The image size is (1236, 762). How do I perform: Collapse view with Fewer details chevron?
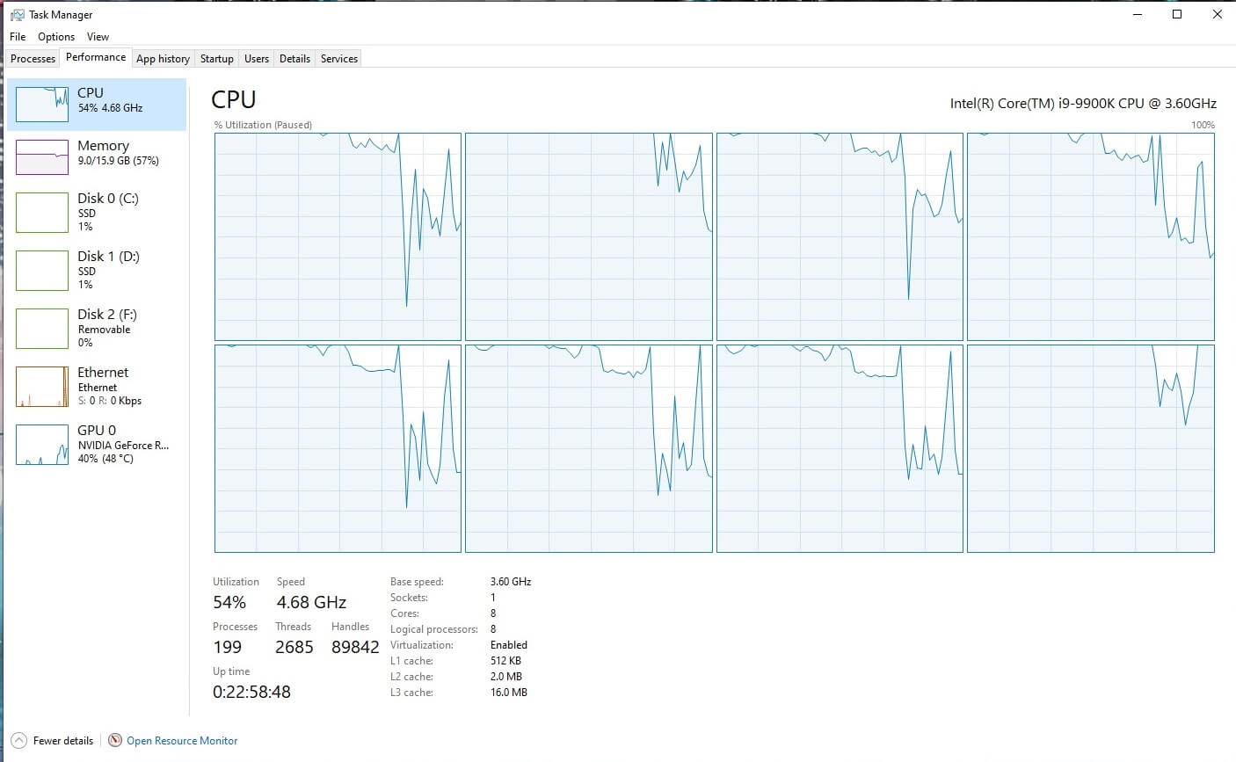click(x=18, y=741)
